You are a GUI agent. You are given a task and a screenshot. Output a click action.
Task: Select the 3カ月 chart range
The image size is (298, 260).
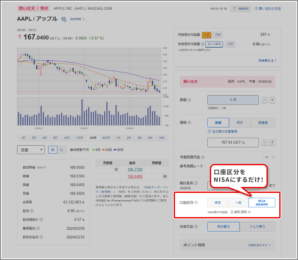93,138
